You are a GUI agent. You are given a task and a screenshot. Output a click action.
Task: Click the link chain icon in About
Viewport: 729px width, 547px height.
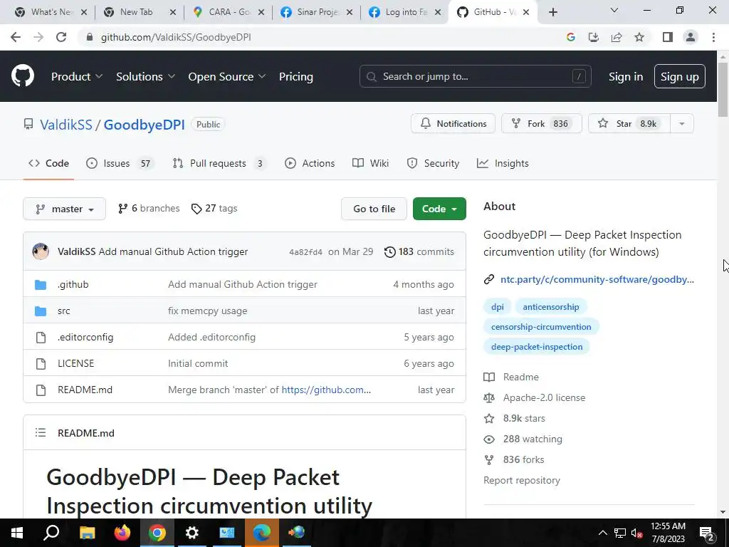[x=488, y=279]
